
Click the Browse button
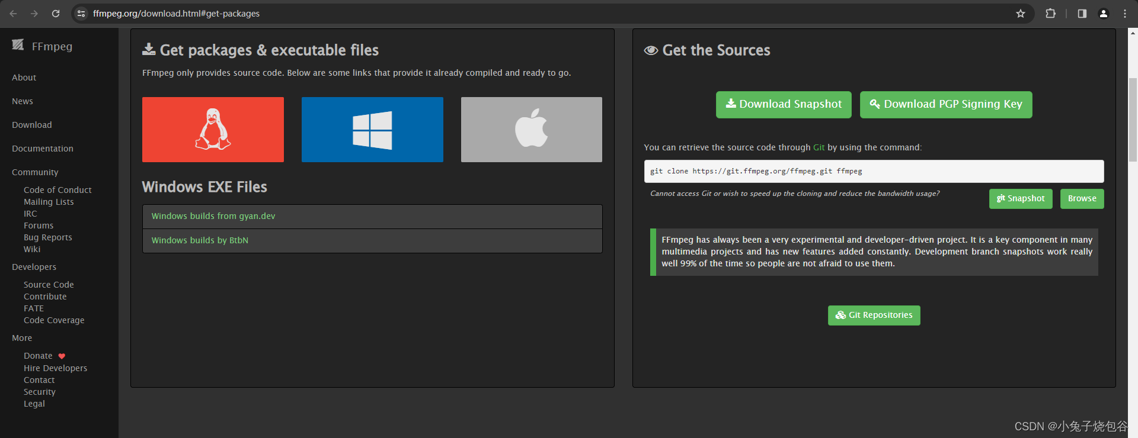coord(1082,199)
